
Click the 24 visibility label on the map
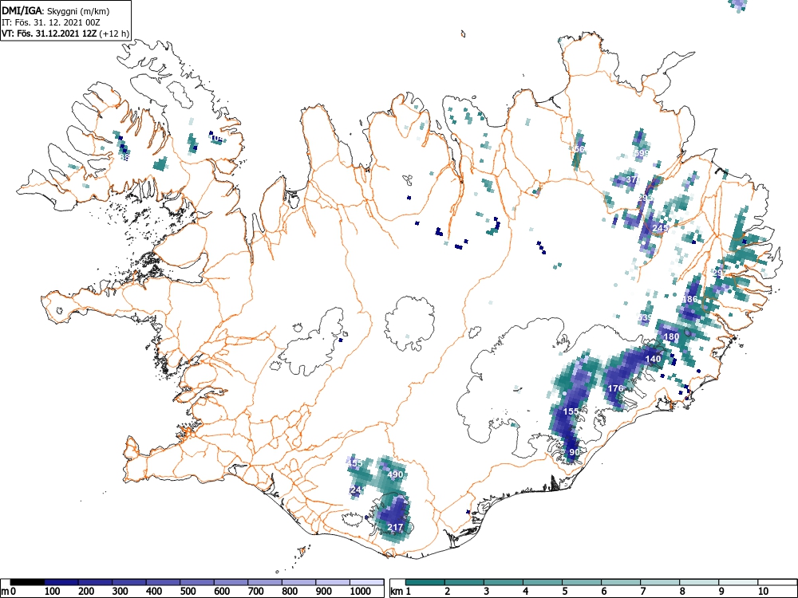[356, 490]
